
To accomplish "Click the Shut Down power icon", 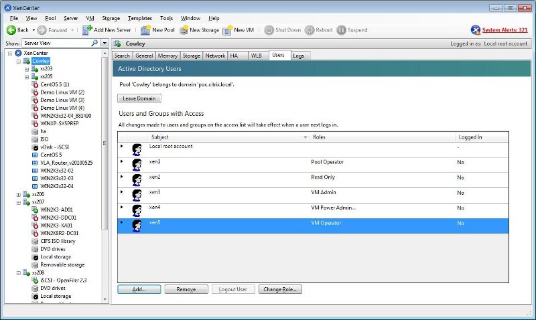I will pyautogui.click(x=269, y=30).
